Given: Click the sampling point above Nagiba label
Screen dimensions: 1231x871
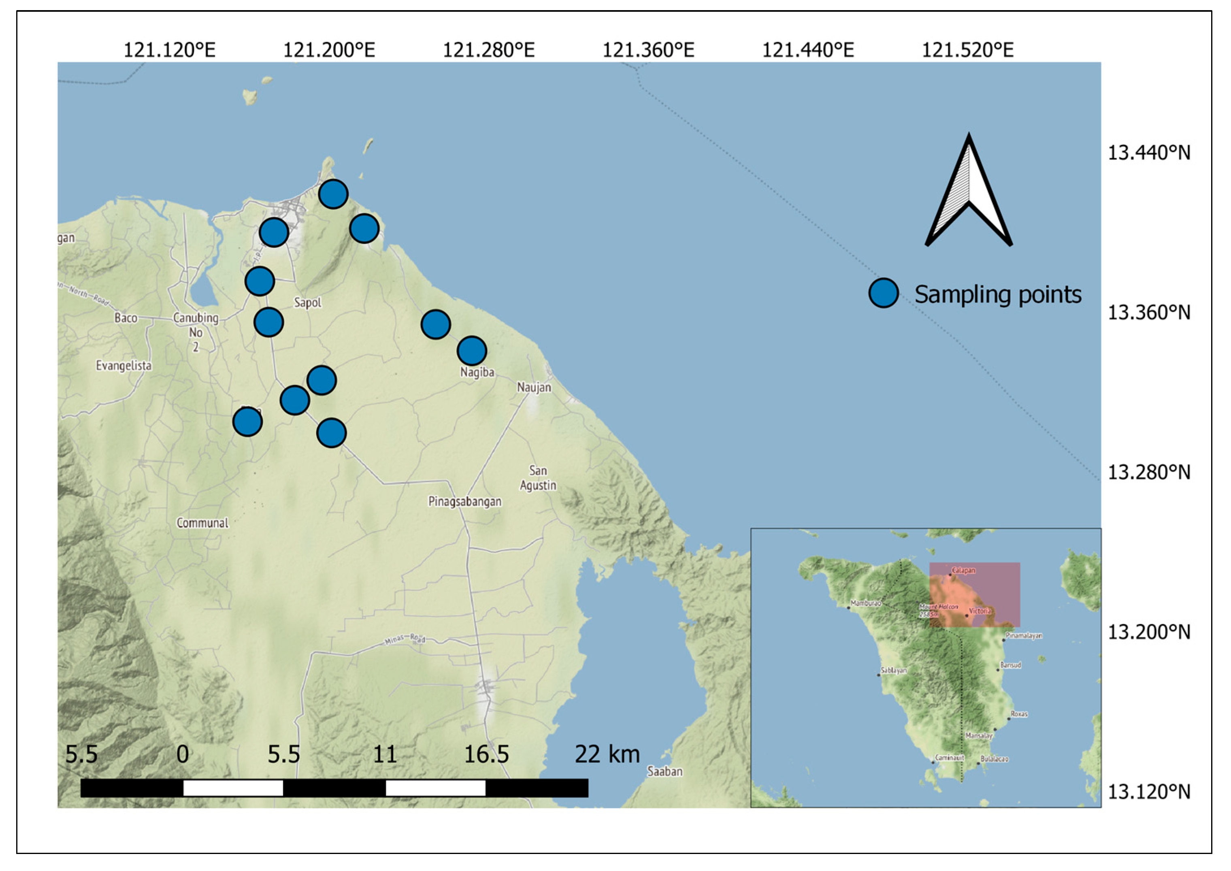Looking at the screenshot, I should coord(471,351).
